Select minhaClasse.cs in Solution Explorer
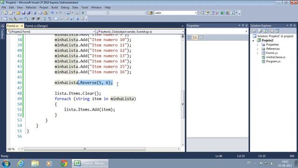The width and height of the screenshot is (298, 168). click(275, 57)
